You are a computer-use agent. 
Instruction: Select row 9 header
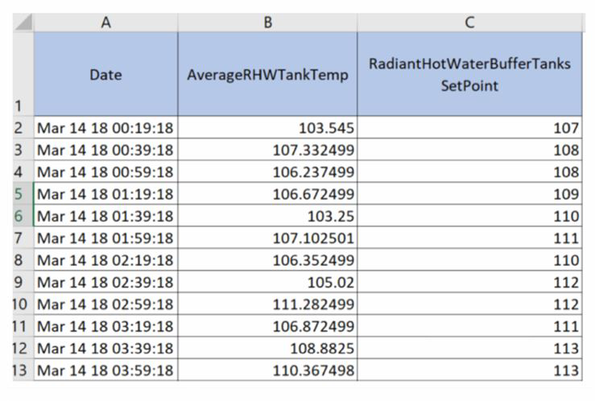click(x=23, y=282)
